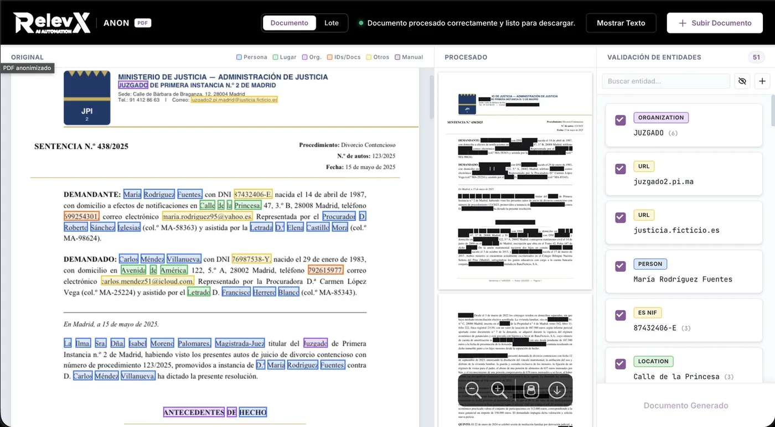Click the Persona legend color swatch
The width and height of the screenshot is (775, 427).
[x=239, y=57]
